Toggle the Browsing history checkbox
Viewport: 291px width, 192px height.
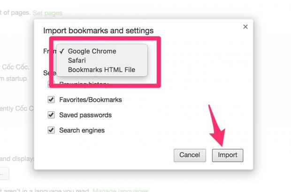pos(51,85)
